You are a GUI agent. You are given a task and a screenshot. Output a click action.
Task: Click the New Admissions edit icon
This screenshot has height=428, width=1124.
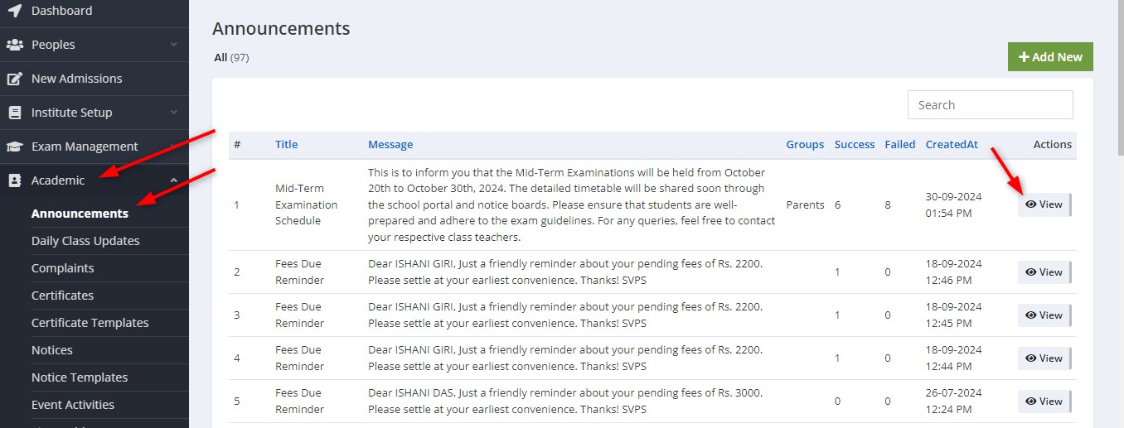point(14,79)
